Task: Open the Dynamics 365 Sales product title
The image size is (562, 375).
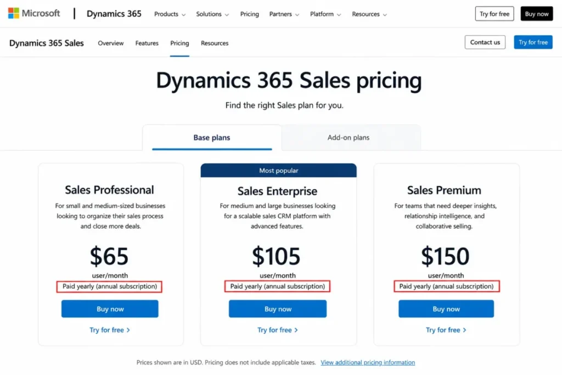Action: [47, 43]
